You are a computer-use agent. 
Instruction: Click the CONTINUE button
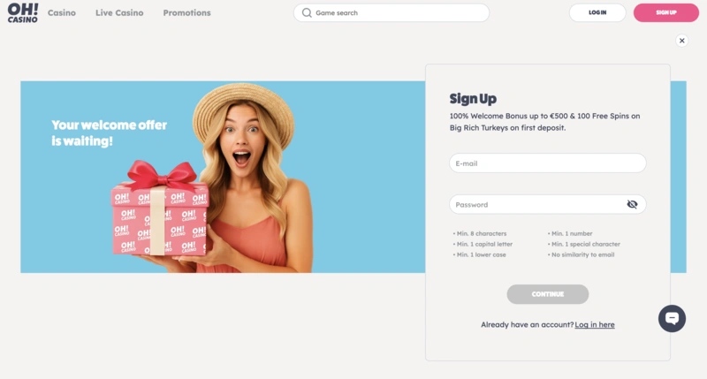[547, 294]
